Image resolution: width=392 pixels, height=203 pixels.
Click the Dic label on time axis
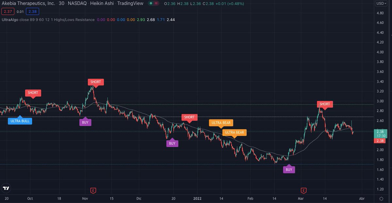point(139,198)
